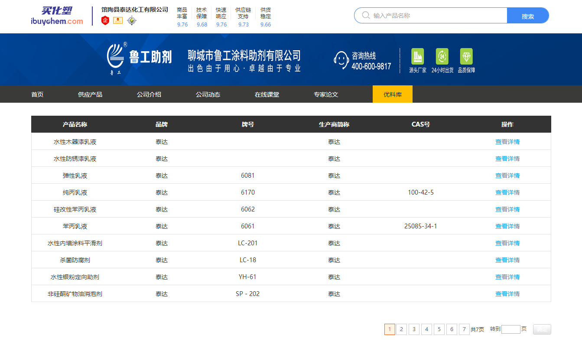View details for 杀菌防腐剂 row
The height and width of the screenshot is (348, 582).
click(x=507, y=260)
